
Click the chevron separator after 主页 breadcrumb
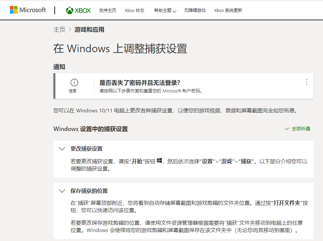(70, 30)
